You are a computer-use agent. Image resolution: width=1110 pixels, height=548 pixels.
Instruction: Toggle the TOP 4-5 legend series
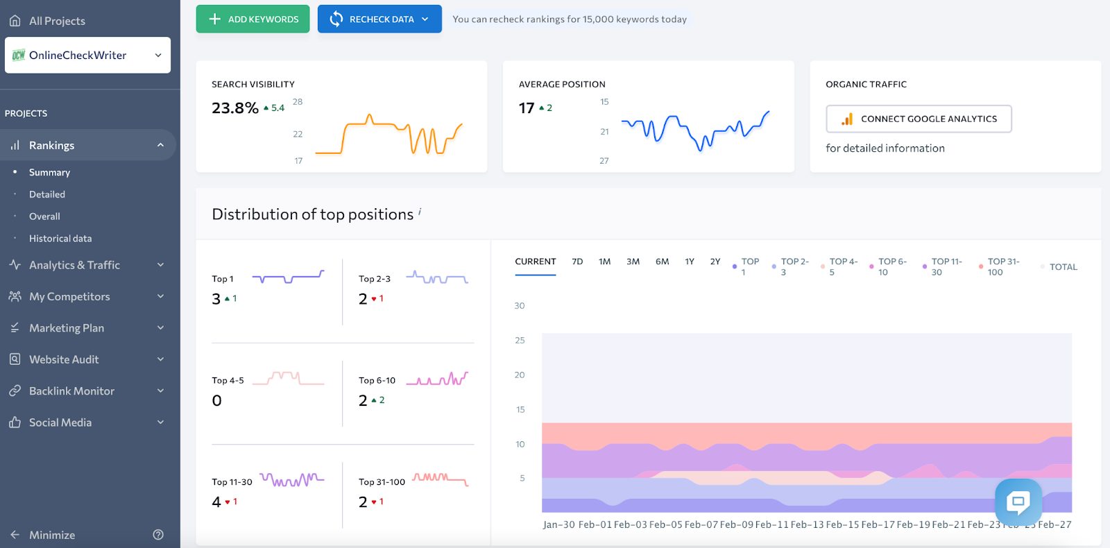tap(839, 267)
